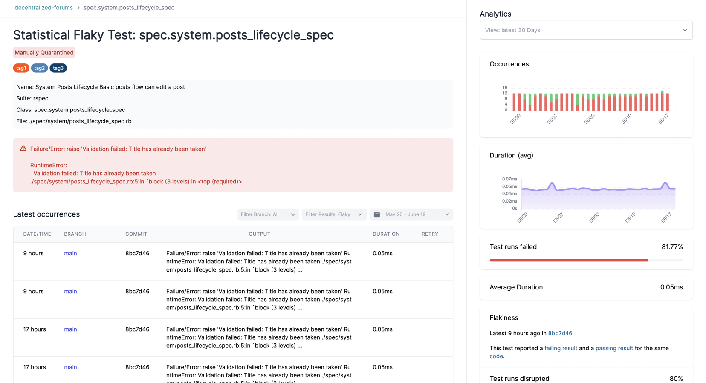This screenshot has width=706, height=383.
Task: Open the passing result link
Action: [614, 348]
